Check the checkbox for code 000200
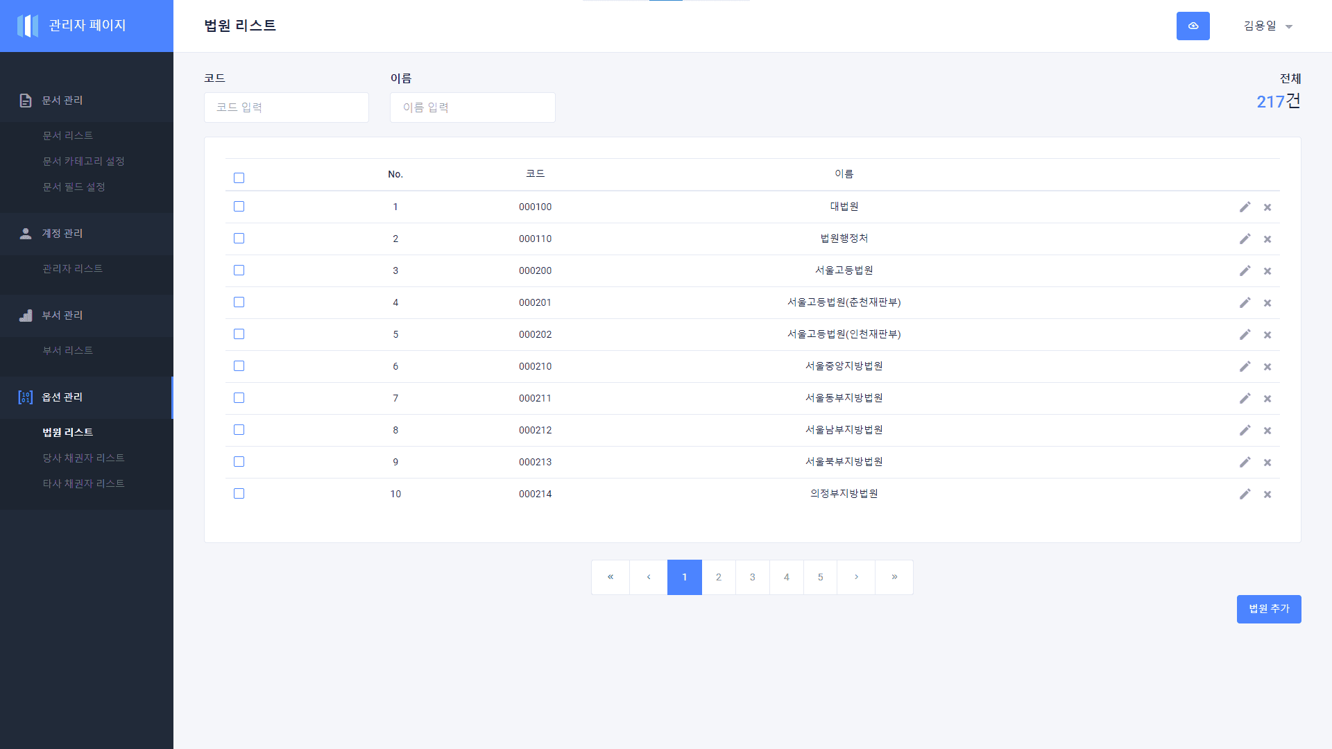1332x749 pixels. click(x=239, y=270)
